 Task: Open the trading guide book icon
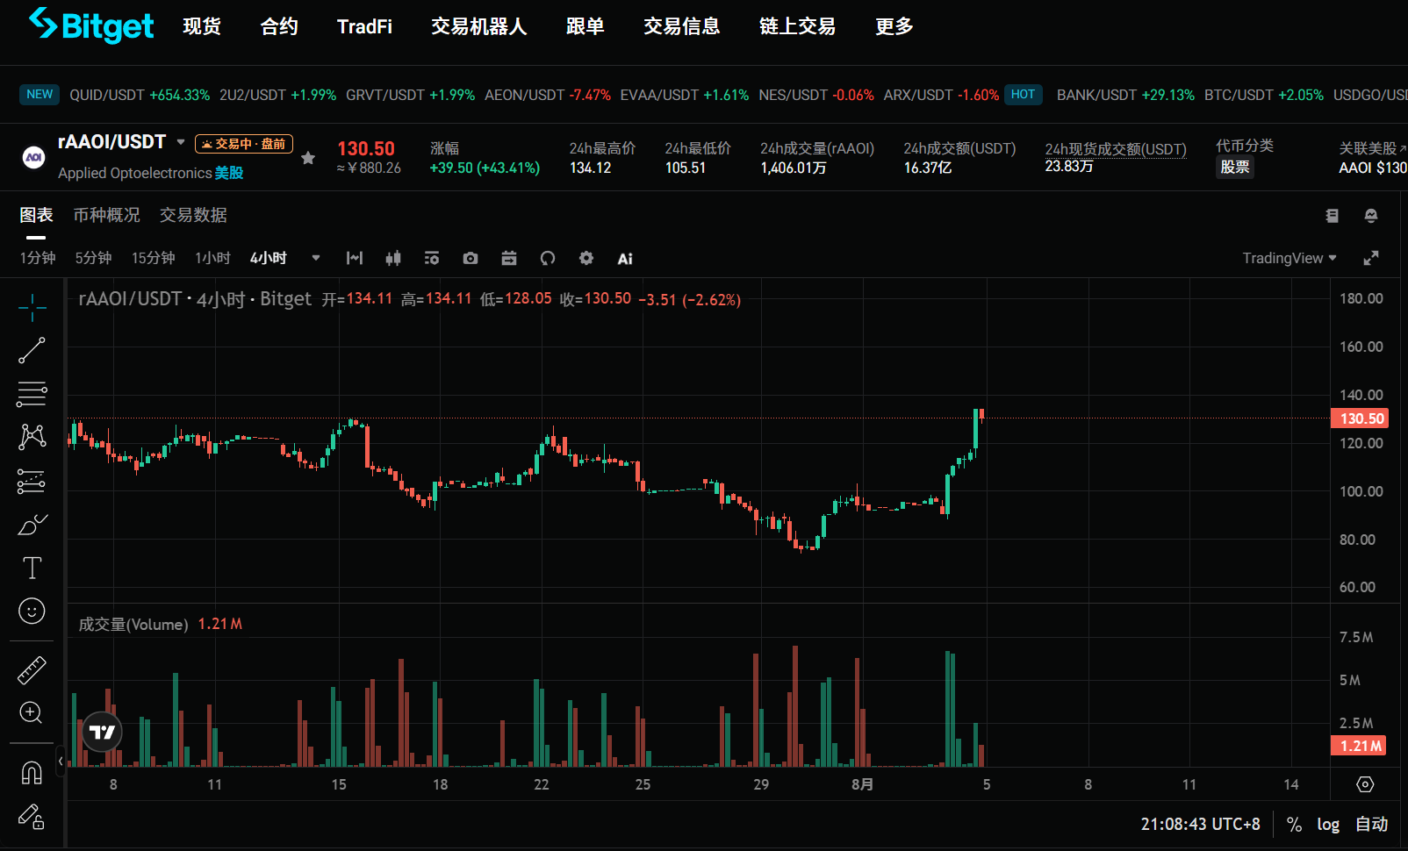[1333, 216]
